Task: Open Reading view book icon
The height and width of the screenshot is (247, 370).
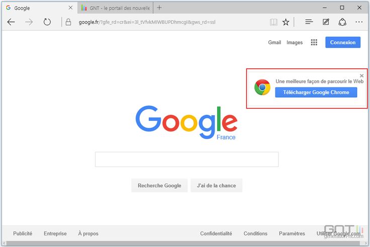Action: coord(273,22)
